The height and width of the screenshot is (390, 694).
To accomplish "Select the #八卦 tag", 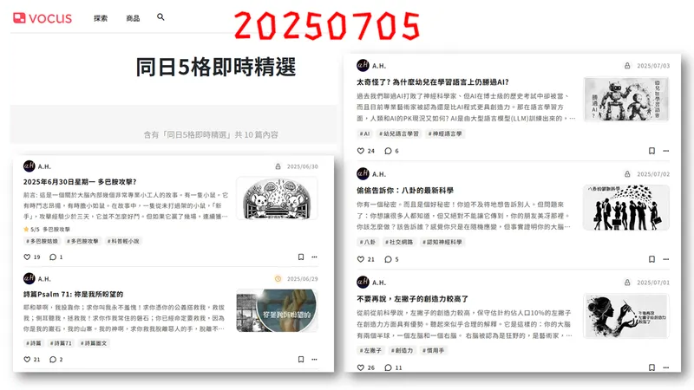I will click(x=367, y=242).
